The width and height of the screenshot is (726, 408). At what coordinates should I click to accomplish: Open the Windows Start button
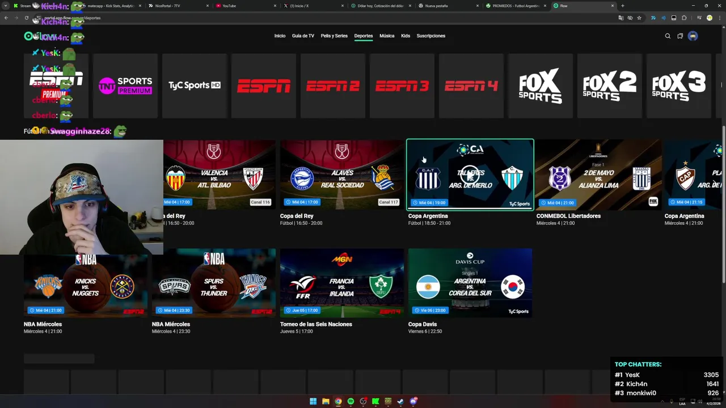click(313, 401)
